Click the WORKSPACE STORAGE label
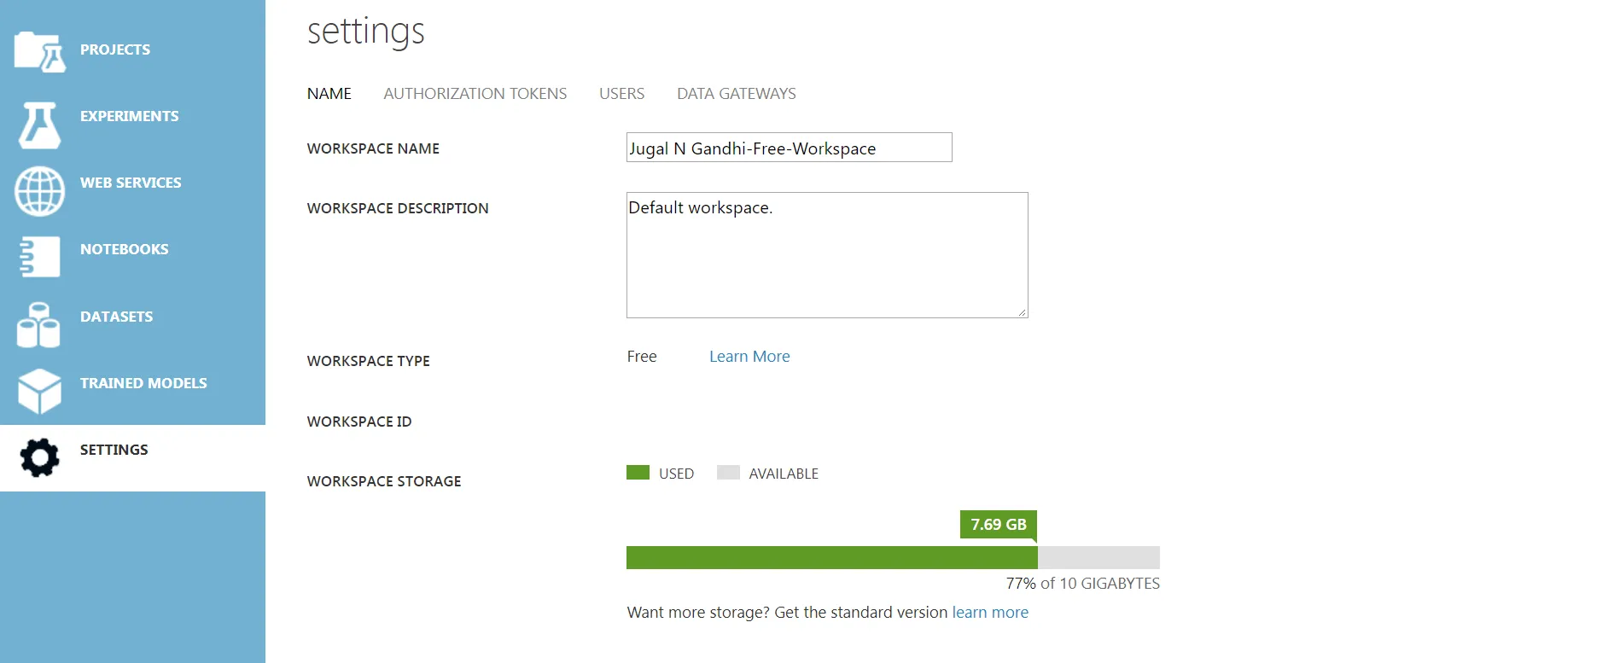 [384, 481]
